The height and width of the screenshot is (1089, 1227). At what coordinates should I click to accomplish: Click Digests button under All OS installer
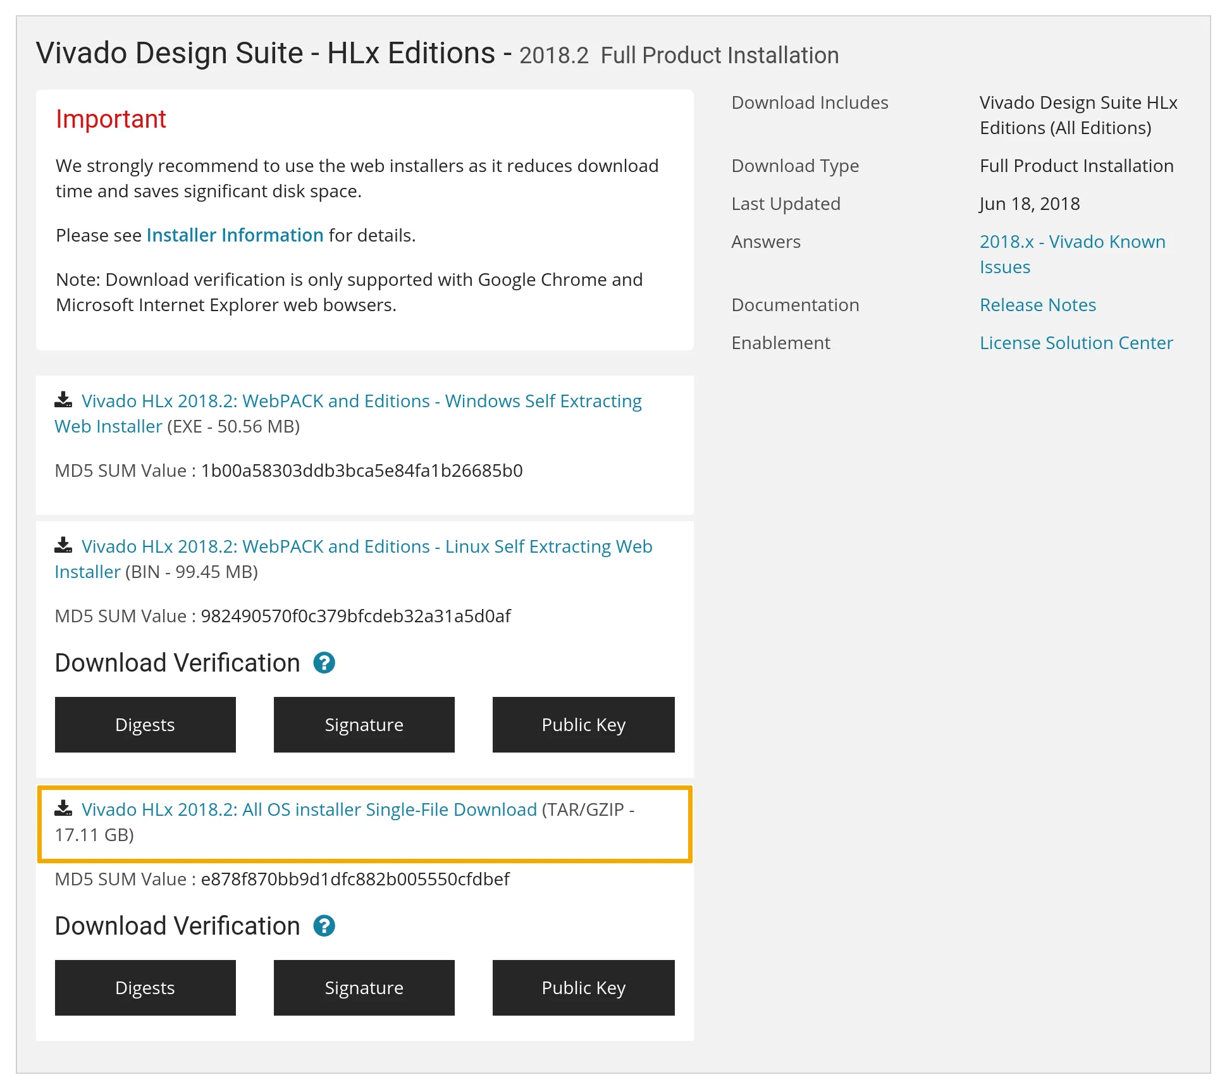pyautogui.click(x=145, y=988)
